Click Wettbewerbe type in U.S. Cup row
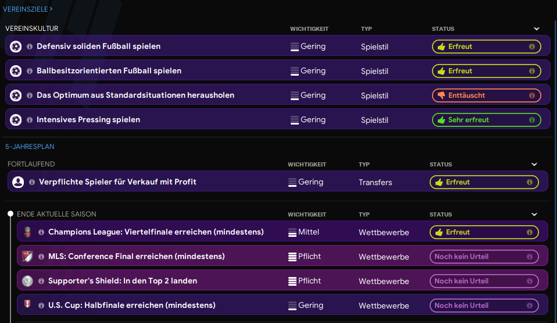557x323 pixels. click(x=384, y=306)
